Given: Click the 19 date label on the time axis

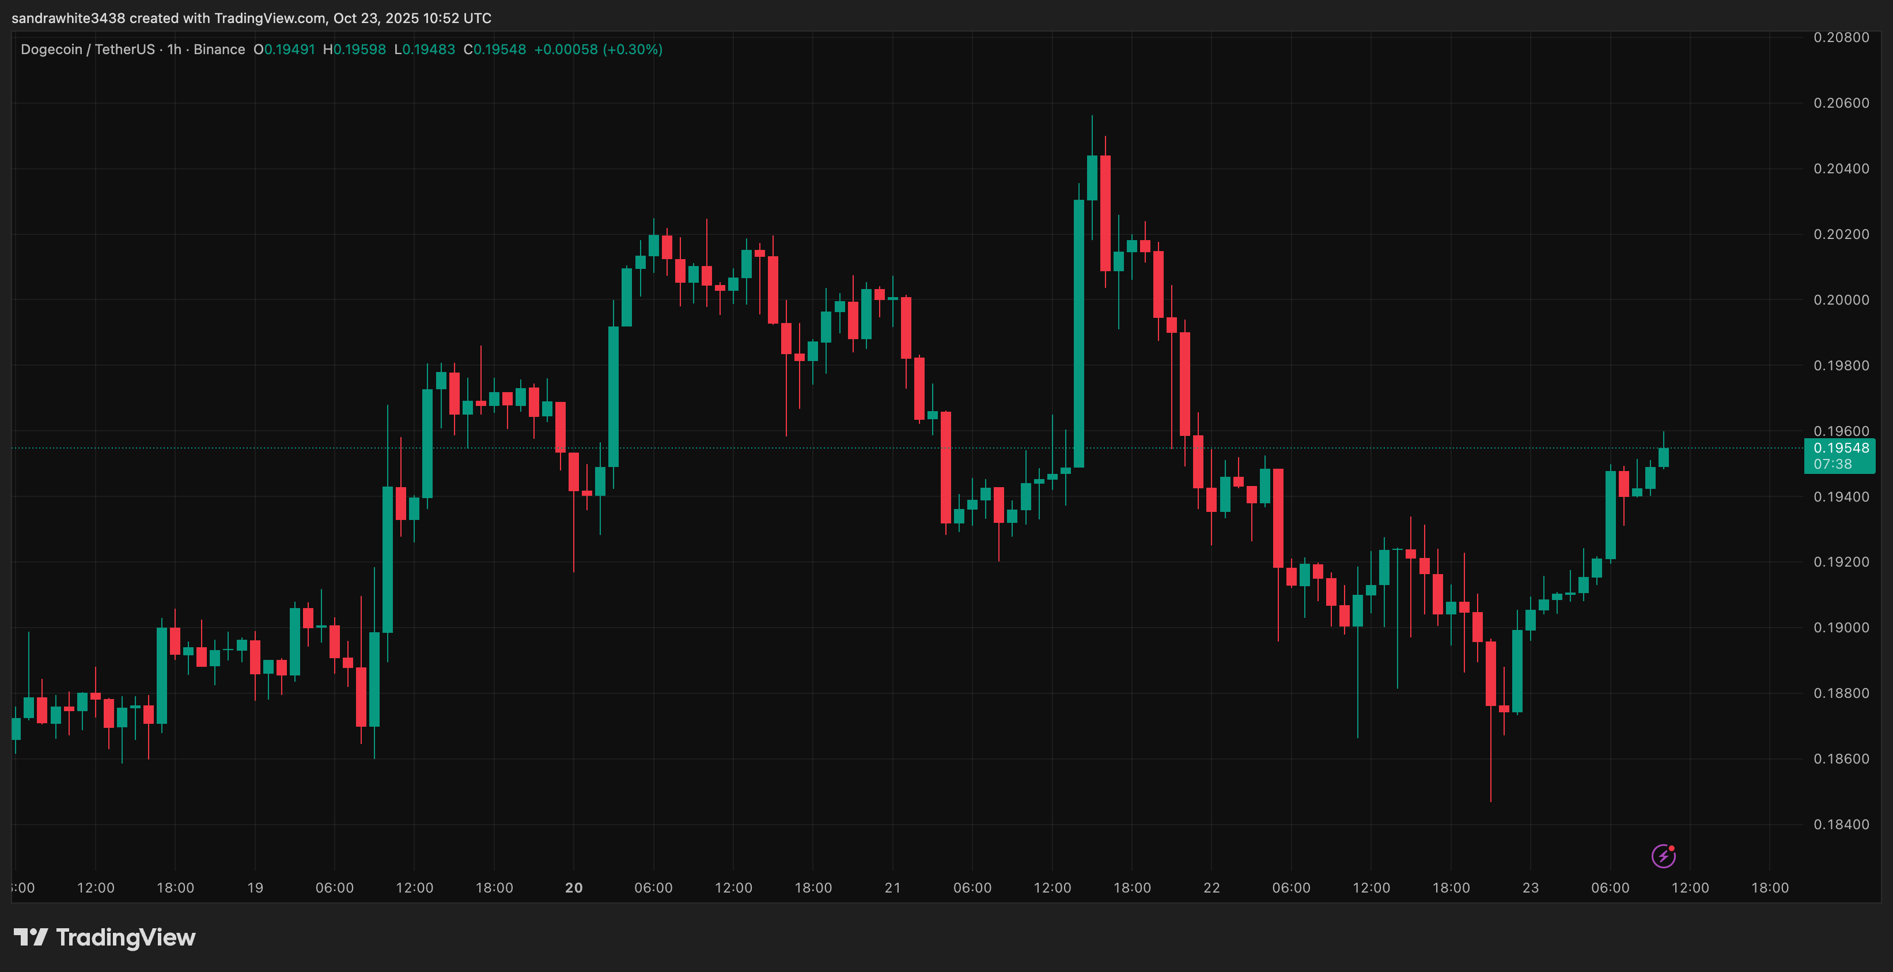Looking at the screenshot, I should [x=255, y=887].
